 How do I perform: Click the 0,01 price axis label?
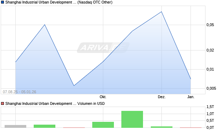210,69
